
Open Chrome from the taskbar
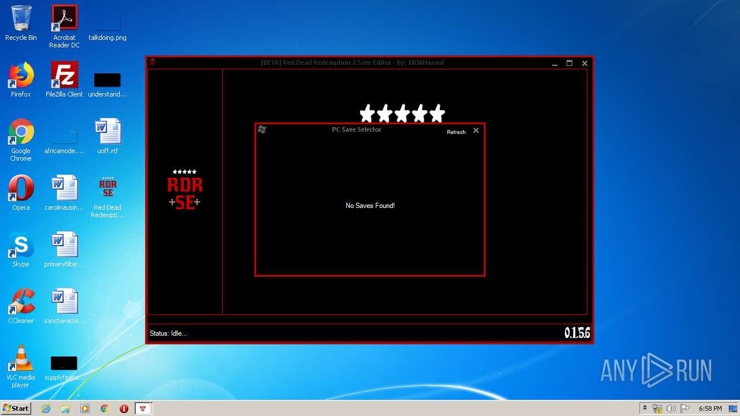(x=105, y=408)
